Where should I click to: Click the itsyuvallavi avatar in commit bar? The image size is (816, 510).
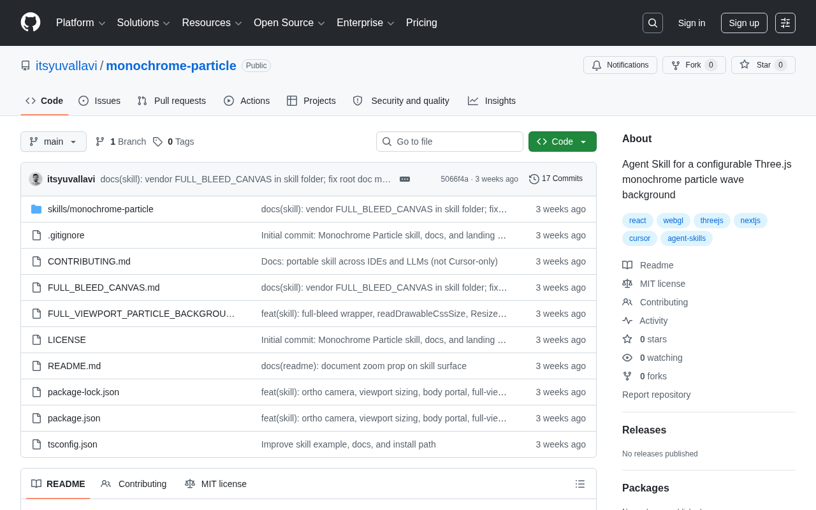(36, 179)
